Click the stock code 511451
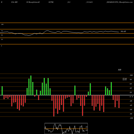134x134 pixels. tap(90, 2)
